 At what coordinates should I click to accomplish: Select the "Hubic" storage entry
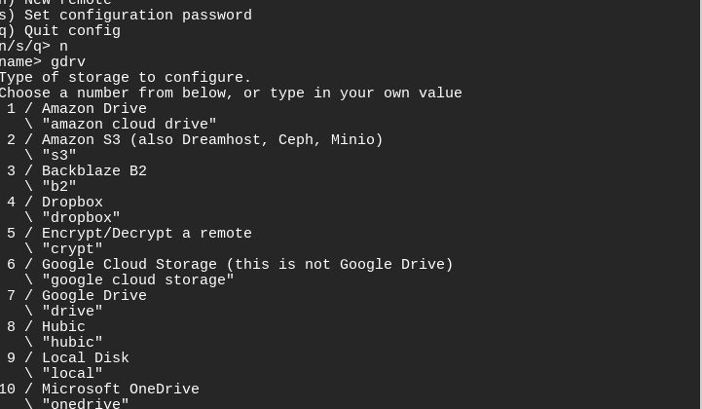[63, 326]
